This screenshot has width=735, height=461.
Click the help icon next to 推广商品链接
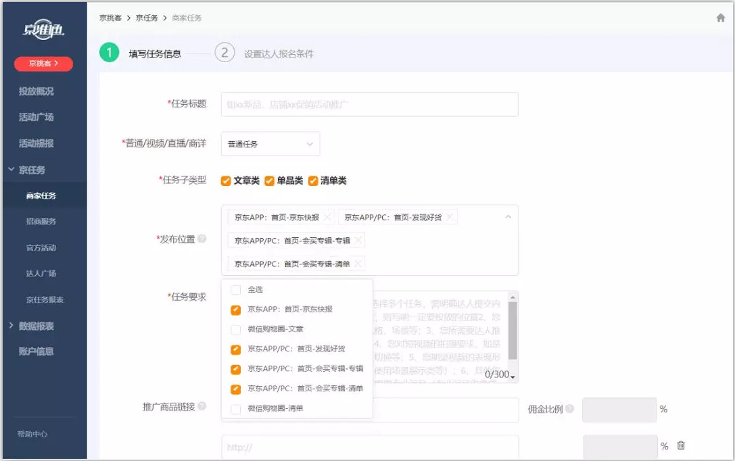(x=202, y=406)
